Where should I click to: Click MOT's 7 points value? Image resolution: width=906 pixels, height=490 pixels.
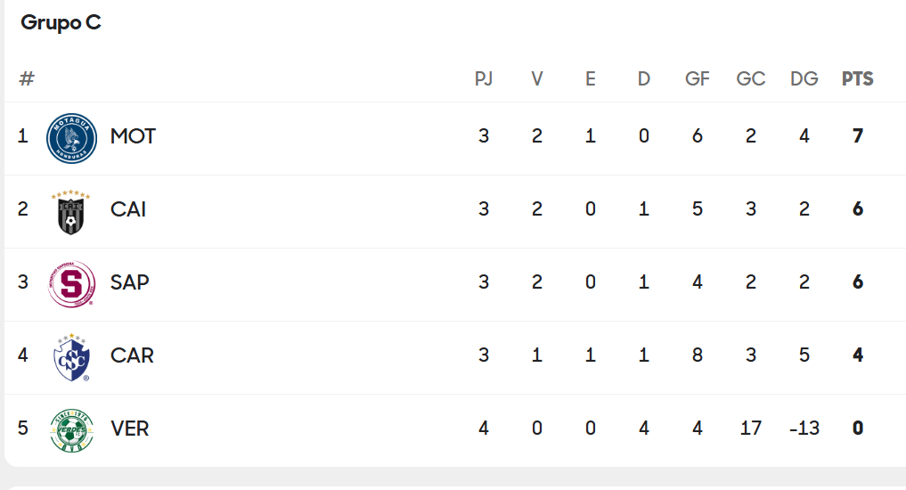click(858, 135)
